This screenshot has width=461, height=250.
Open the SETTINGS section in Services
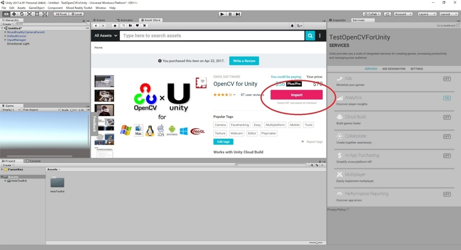(416, 69)
